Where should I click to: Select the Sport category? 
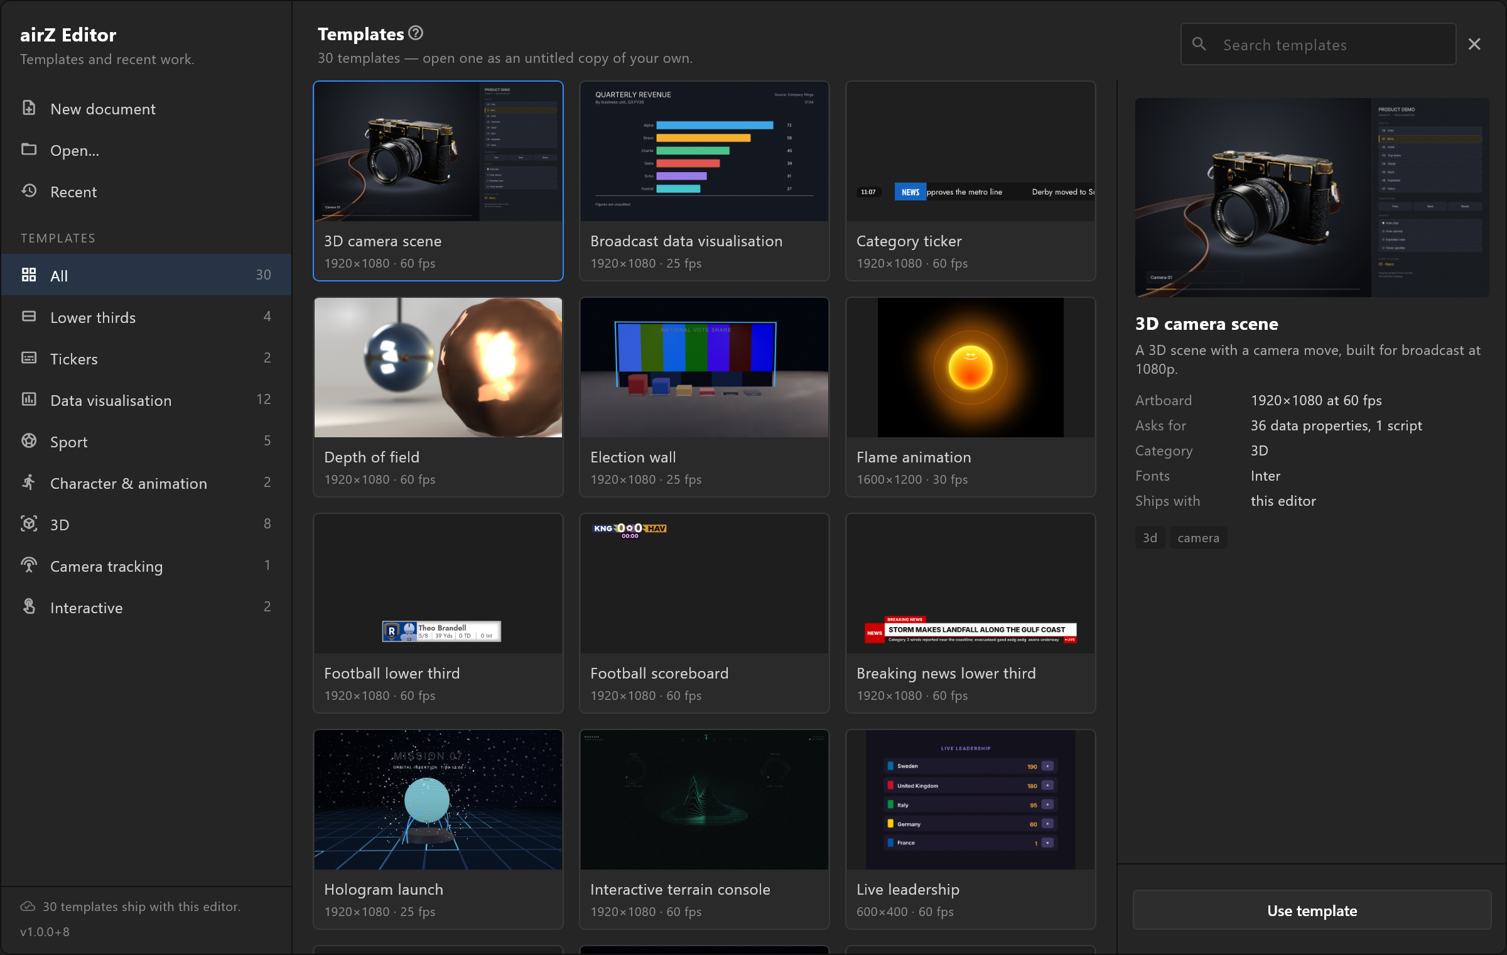pyautogui.click(x=147, y=441)
